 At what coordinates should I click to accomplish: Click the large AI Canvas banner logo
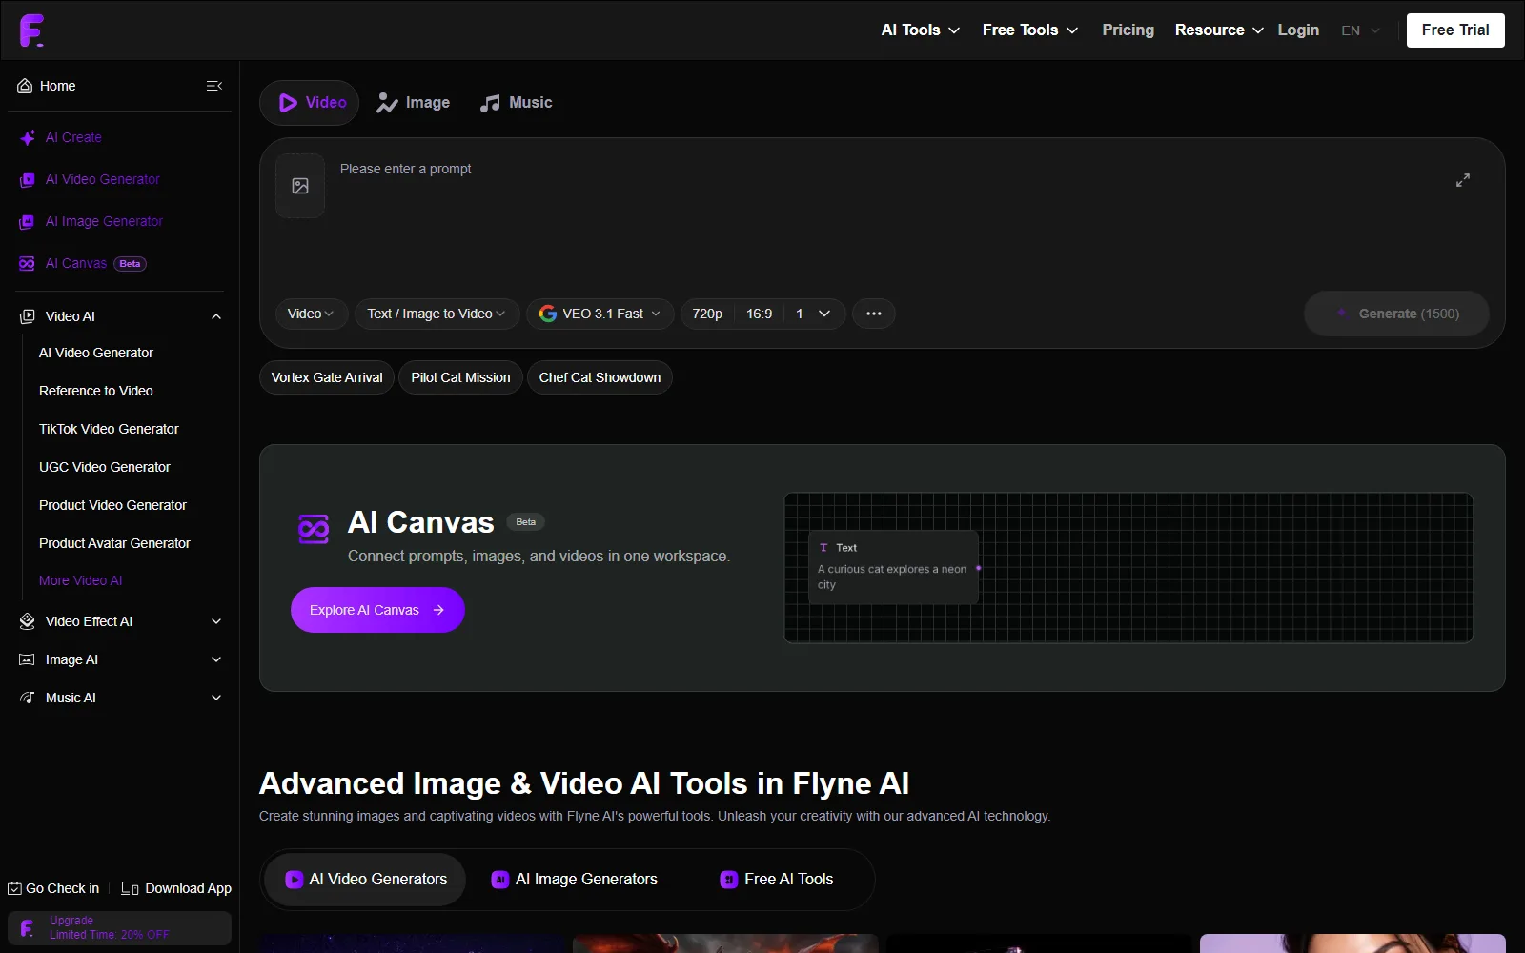(x=314, y=528)
